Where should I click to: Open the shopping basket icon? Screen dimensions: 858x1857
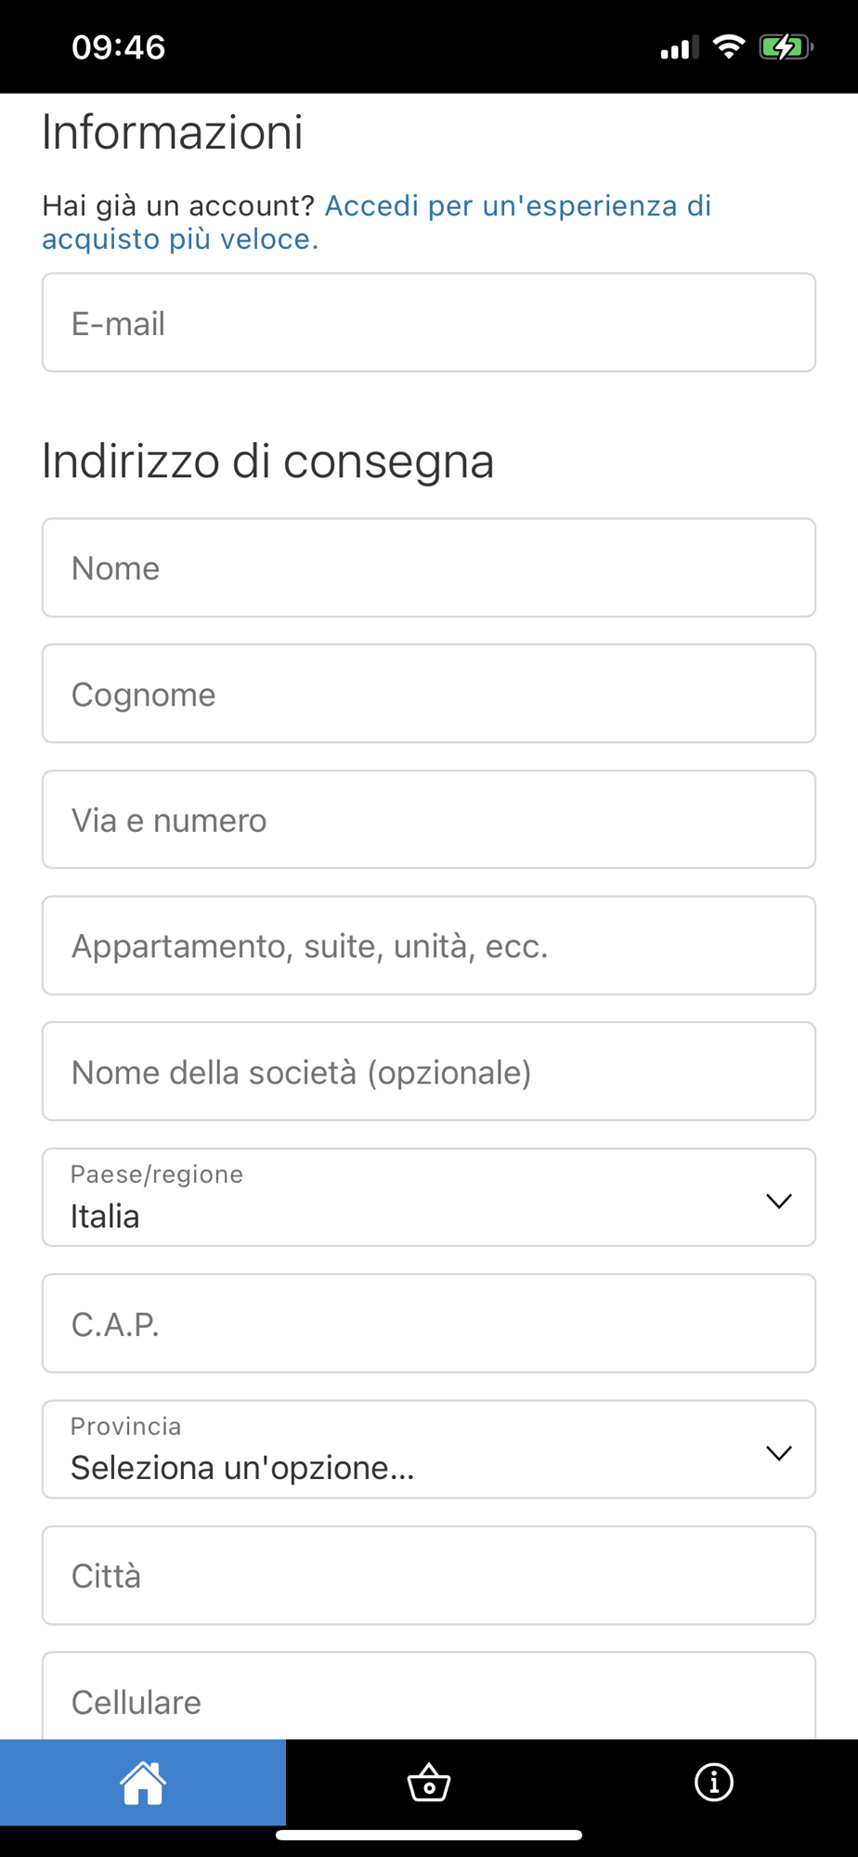click(x=429, y=1783)
